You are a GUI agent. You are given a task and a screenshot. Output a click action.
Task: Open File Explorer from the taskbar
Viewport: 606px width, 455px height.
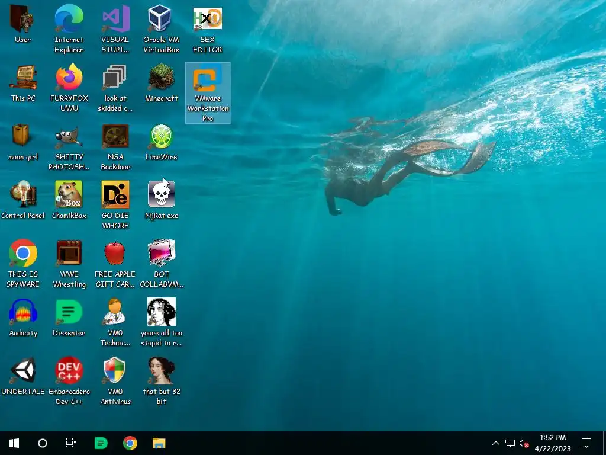point(159,443)
